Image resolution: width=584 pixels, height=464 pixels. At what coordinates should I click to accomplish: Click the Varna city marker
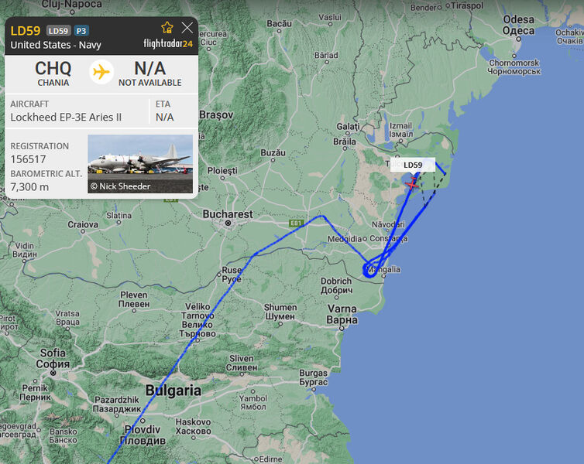tap(341, 329)
